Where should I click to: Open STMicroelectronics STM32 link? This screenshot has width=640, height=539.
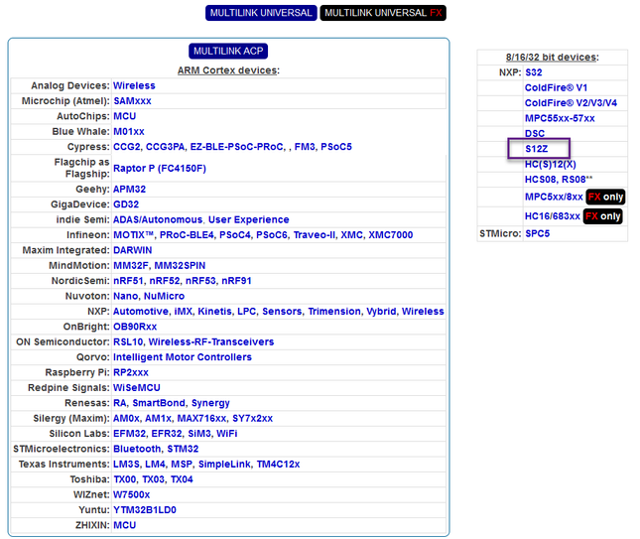pos(183,449)
